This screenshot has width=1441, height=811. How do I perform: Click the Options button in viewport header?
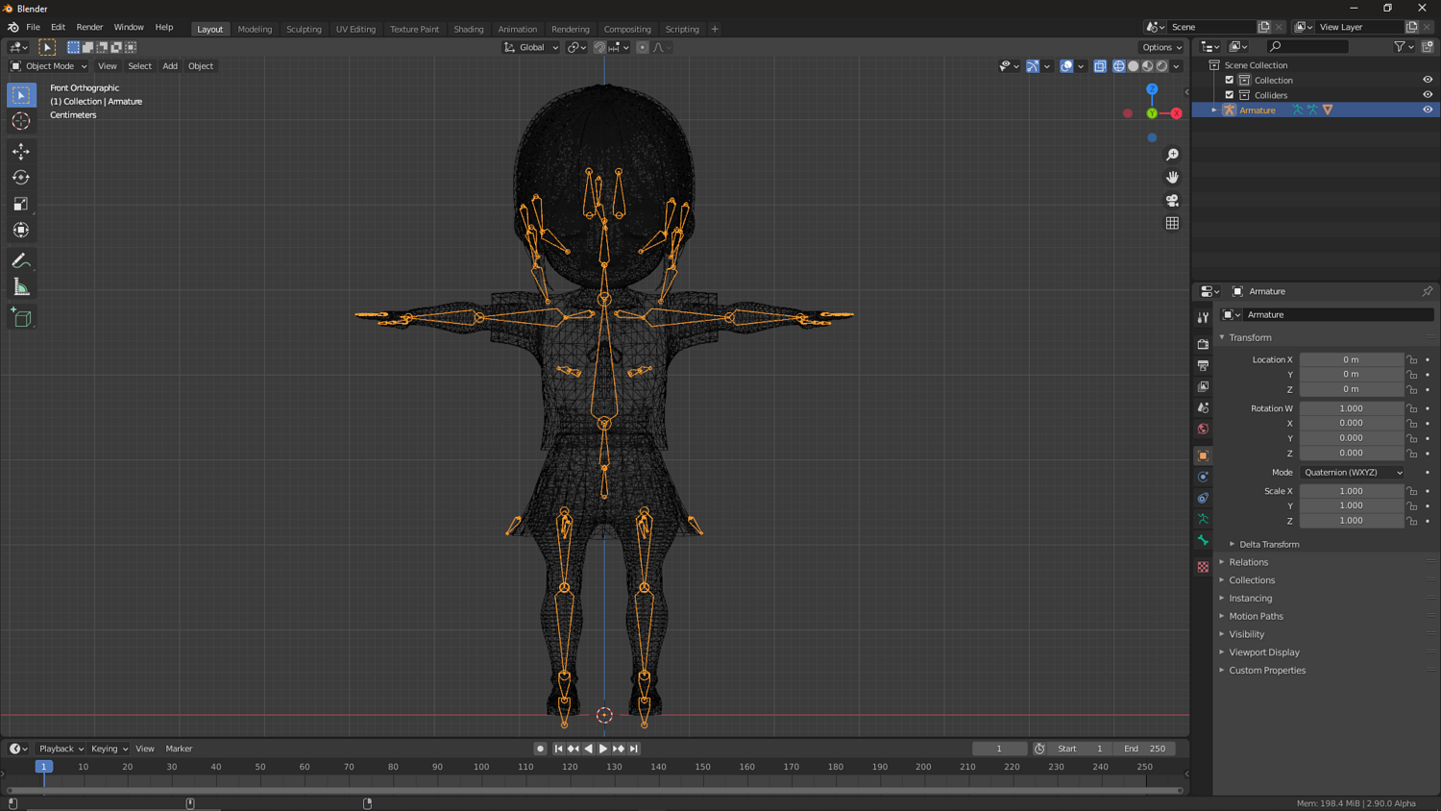click(x=1160, y=47)
